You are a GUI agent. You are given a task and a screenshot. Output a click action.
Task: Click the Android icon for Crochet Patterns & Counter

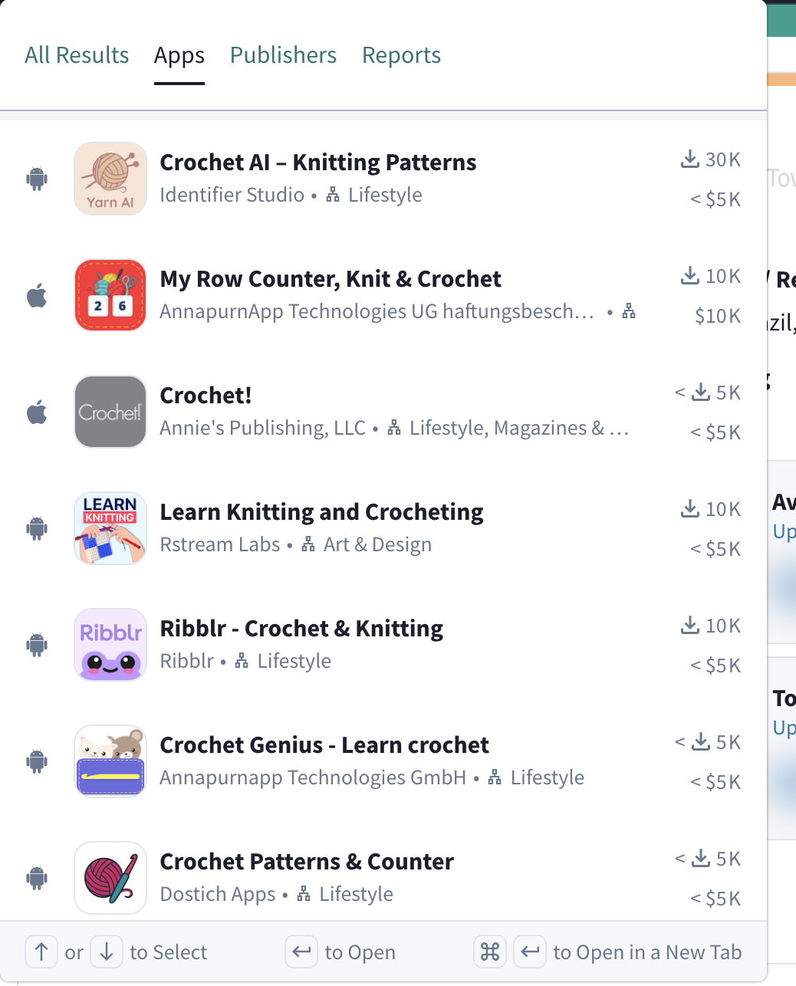pos(37,877)
